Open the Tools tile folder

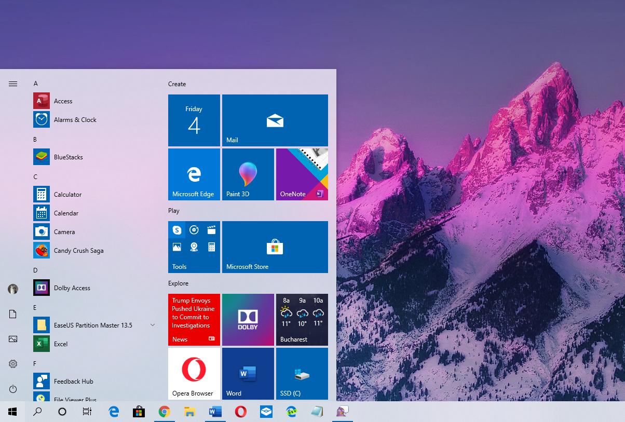194,247
